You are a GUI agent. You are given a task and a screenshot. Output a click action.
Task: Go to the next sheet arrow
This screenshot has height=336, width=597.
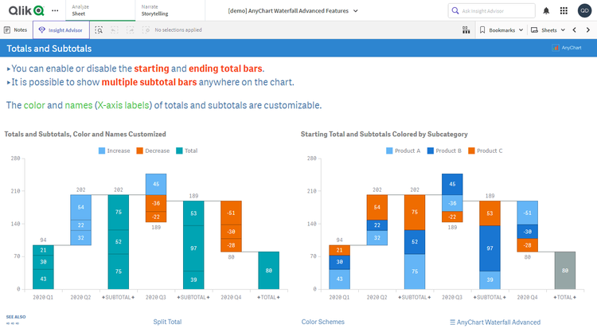click(587, 29)
